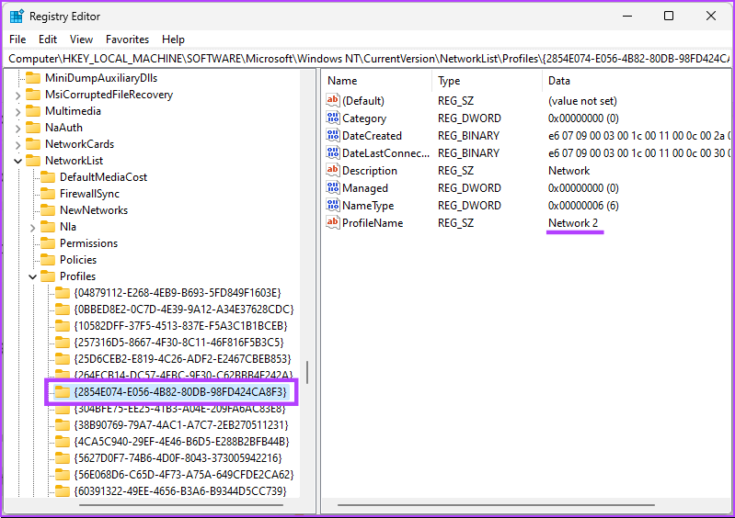Screen dimensions: 735x518
Task: Click the tree pane vertical scrollbar thumb
Action: click(307, 373)
